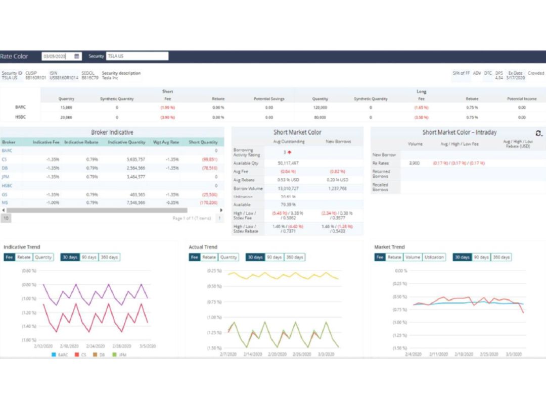Click the Broker Indicative horizontal scrollbar
The height and width of the screenshot is (409, 546).
click(x=97, y=210)
